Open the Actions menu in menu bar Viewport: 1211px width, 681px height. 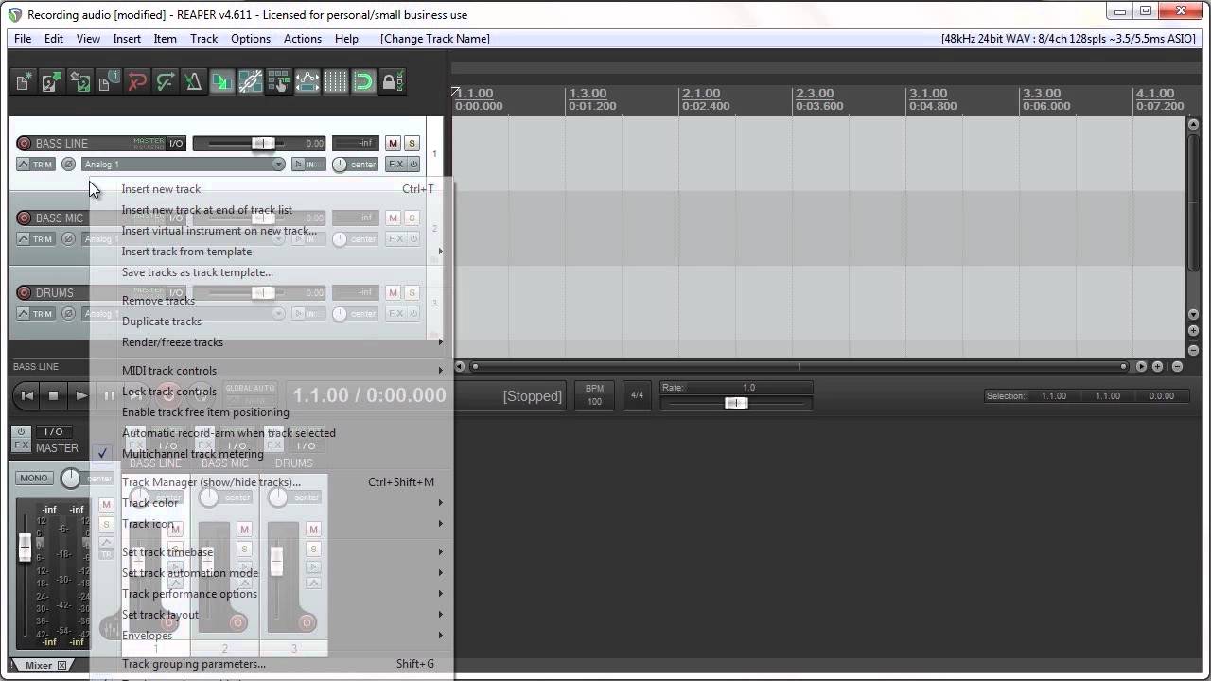(303, 39)
